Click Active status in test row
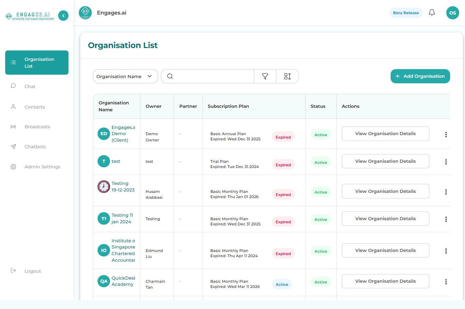The image size is (465, 309). point(321,162)
